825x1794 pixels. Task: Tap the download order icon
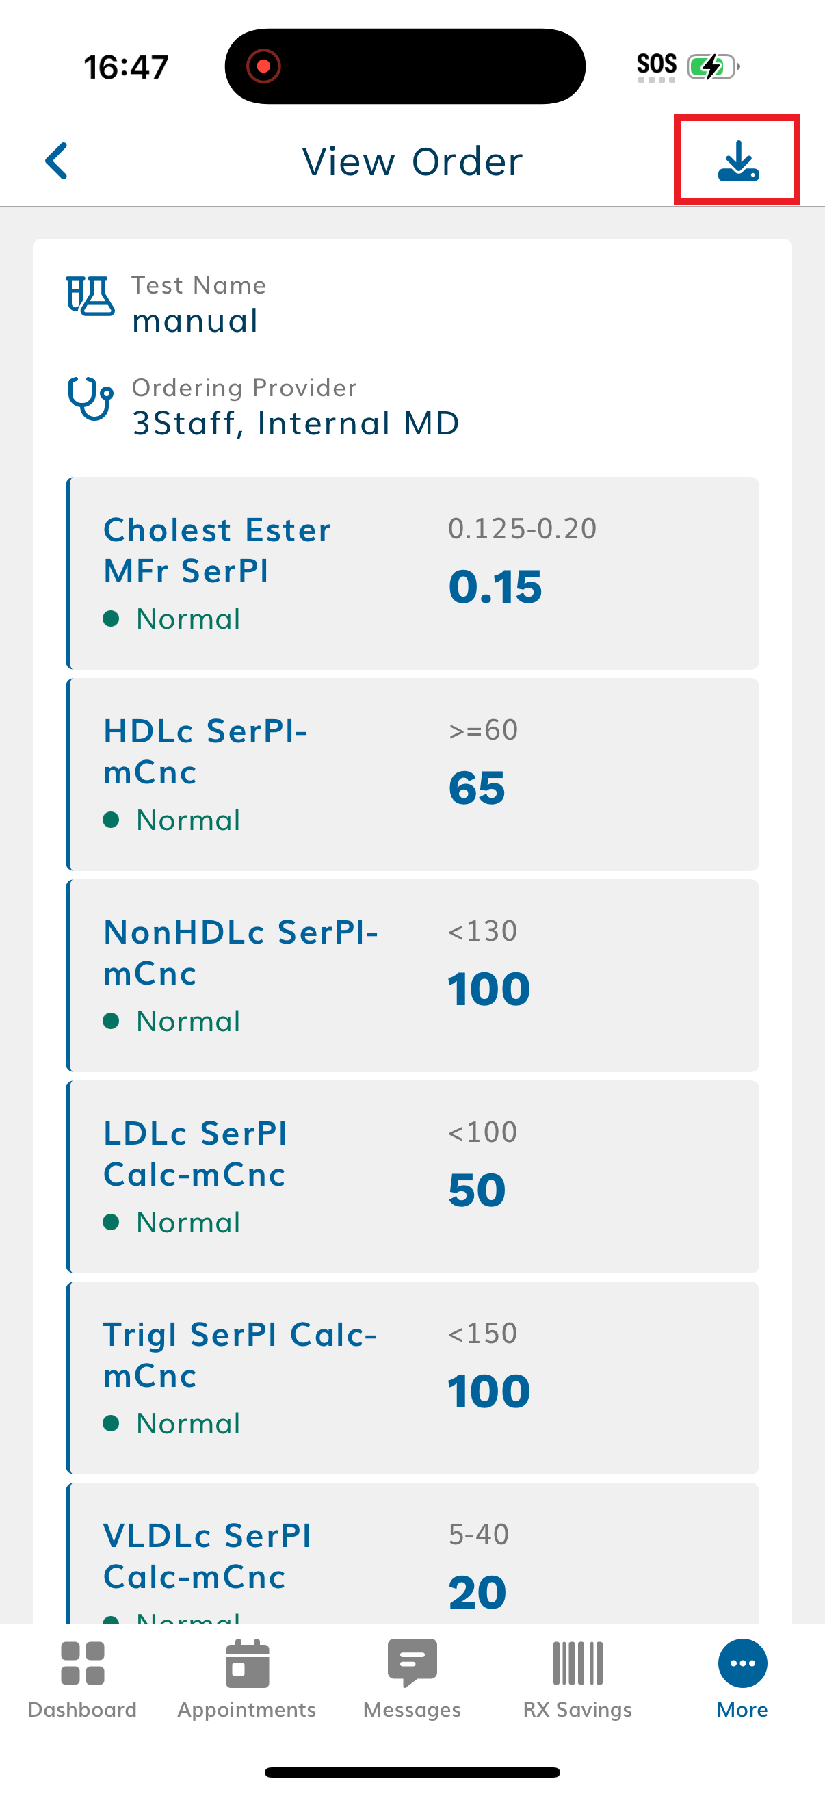pyautogui.click(x=737, y=161)
